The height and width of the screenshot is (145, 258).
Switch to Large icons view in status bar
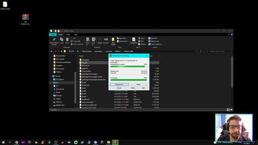[231, 110]
